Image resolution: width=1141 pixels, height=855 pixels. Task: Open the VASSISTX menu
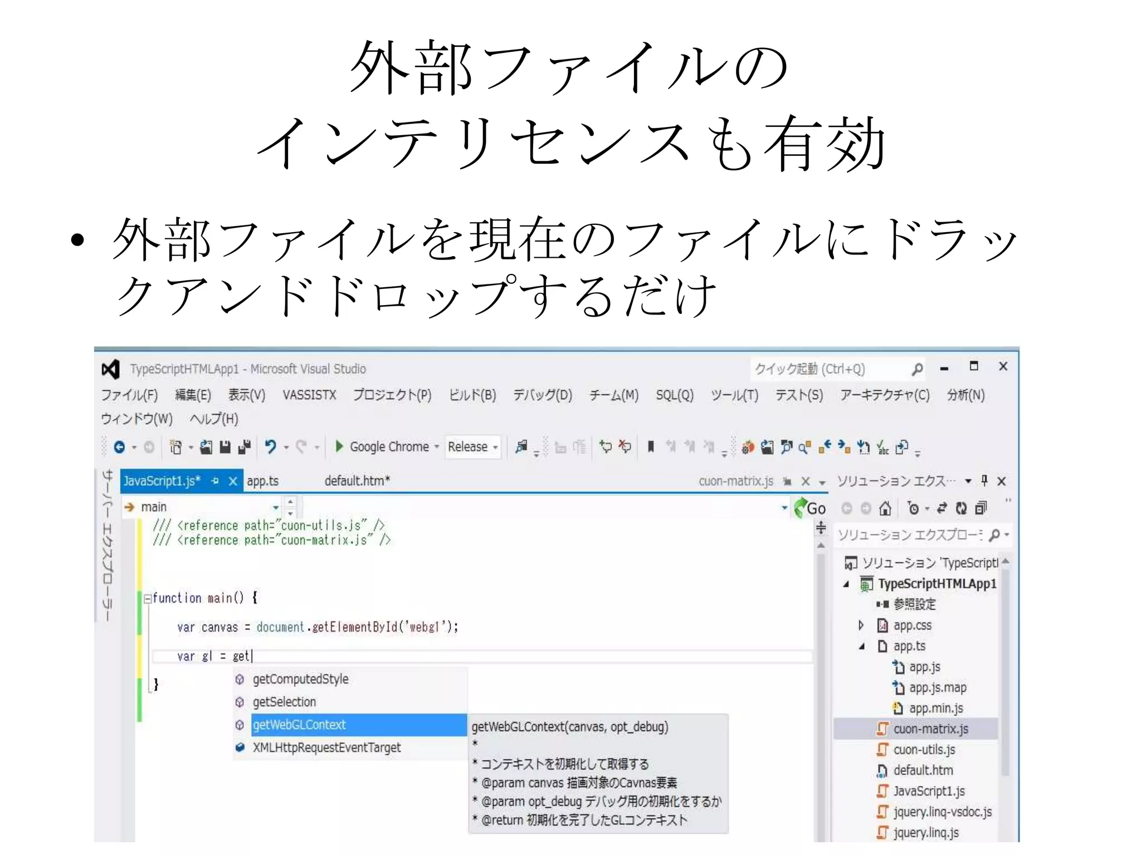coord(309,395)
